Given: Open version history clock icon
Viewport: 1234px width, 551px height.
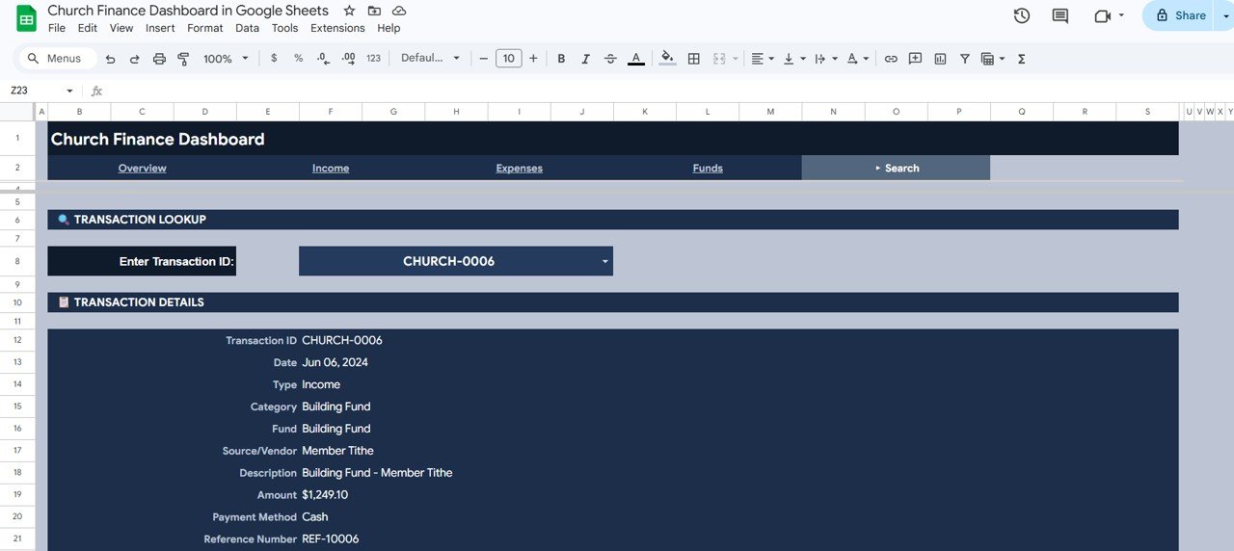Looking at the screenshot, I should [x=1022, y=15].
